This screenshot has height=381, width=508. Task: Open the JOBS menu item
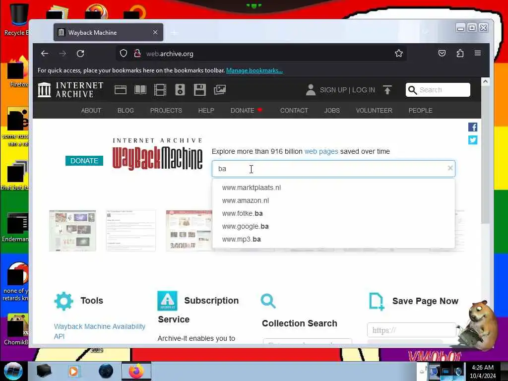click(332, 111)
